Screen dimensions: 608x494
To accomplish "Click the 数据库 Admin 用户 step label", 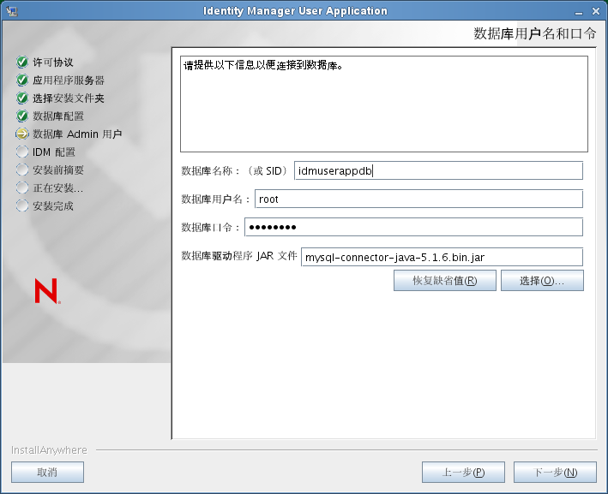I will click(77, 134).
